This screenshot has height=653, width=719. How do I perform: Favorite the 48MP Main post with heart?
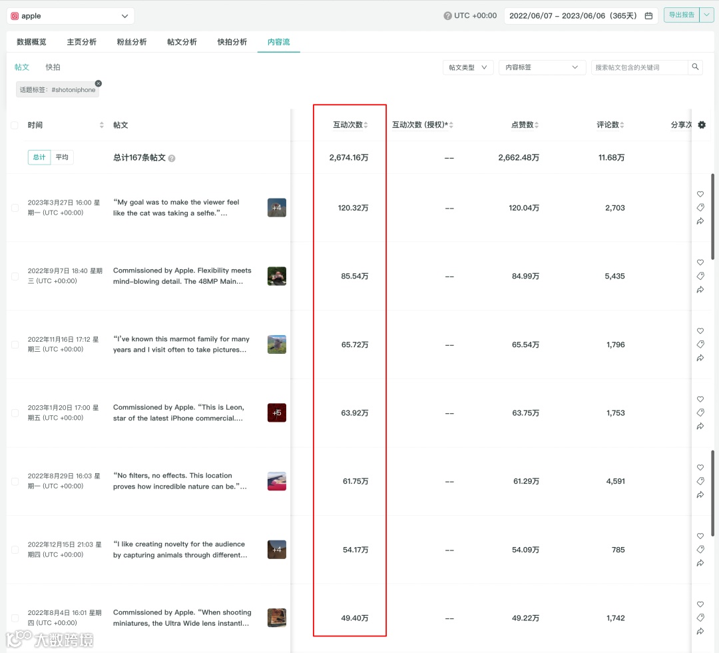point(700,263)
